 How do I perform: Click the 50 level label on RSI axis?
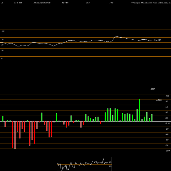click(x=2, y=45)
